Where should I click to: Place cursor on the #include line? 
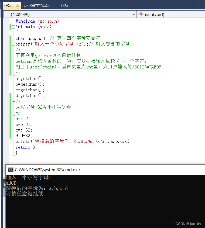37,21
